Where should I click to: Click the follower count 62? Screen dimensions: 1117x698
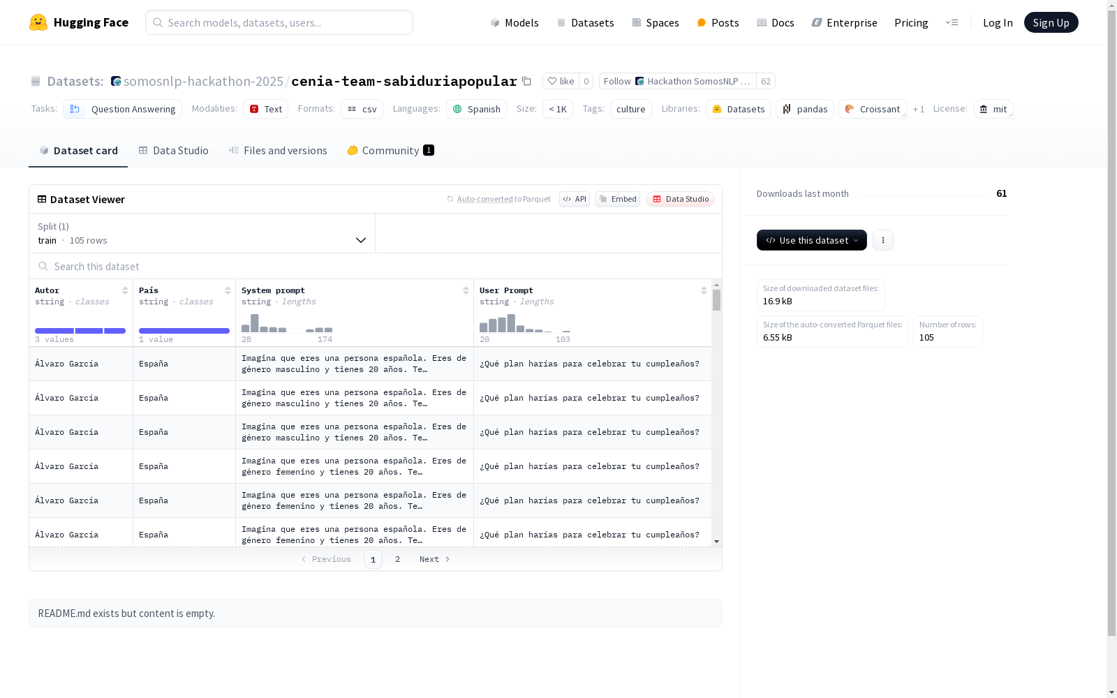click(x=766, y=81)
